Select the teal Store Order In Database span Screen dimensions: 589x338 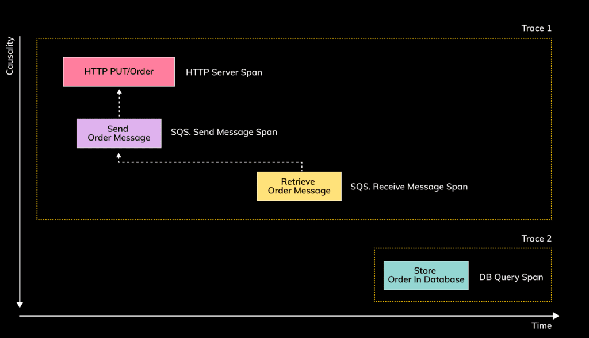426,275
